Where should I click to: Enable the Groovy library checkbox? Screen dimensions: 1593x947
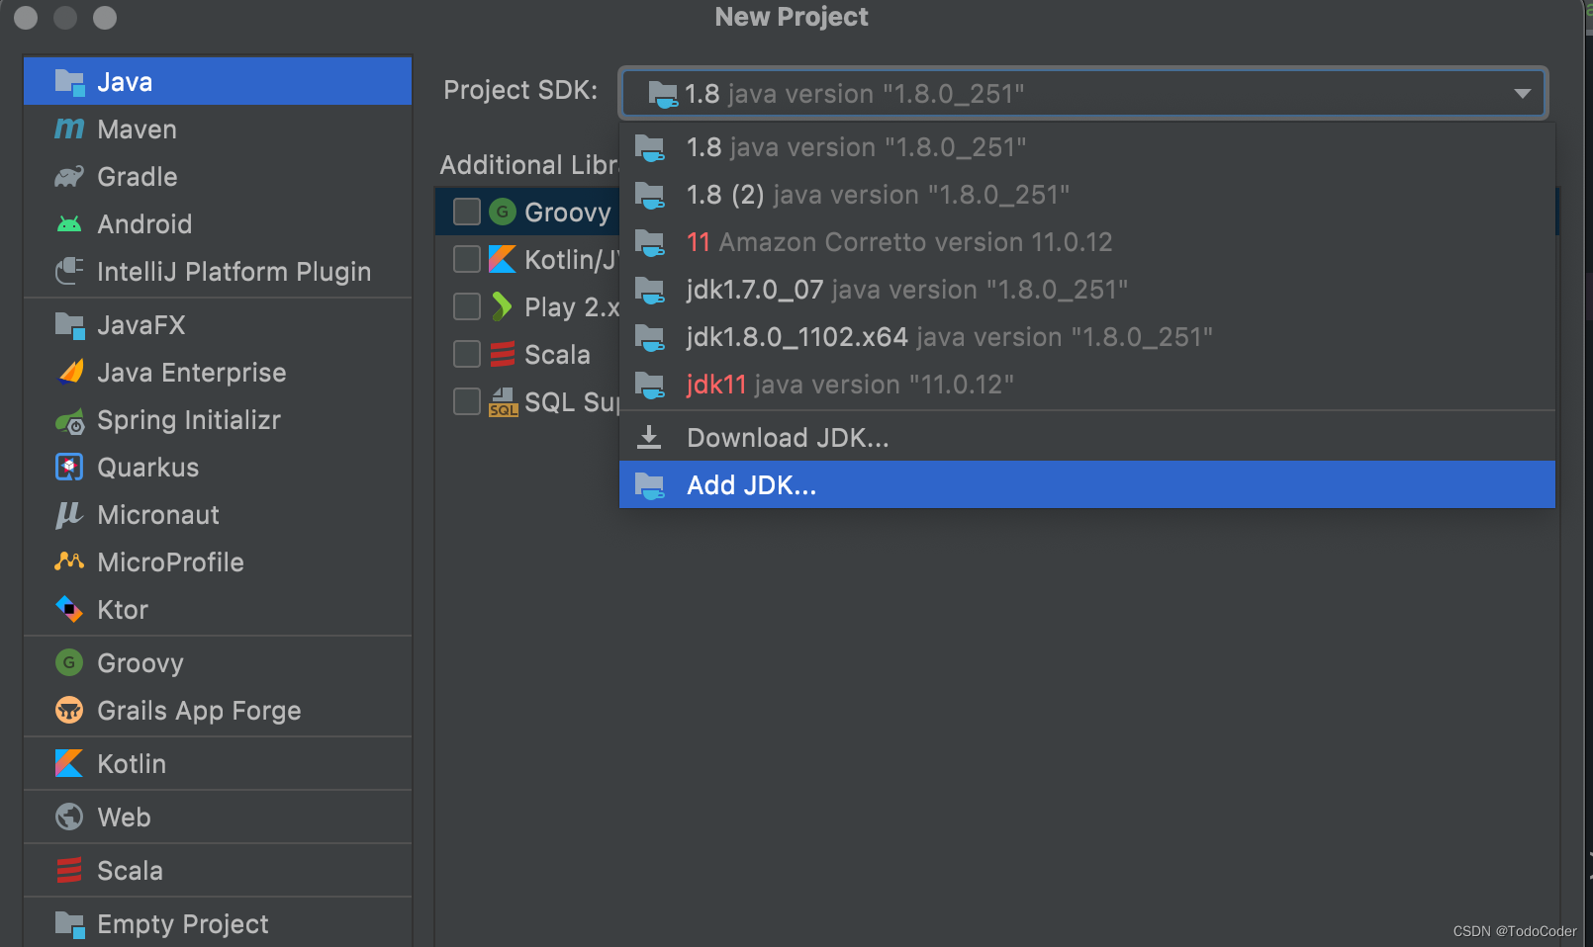point(467,212)
